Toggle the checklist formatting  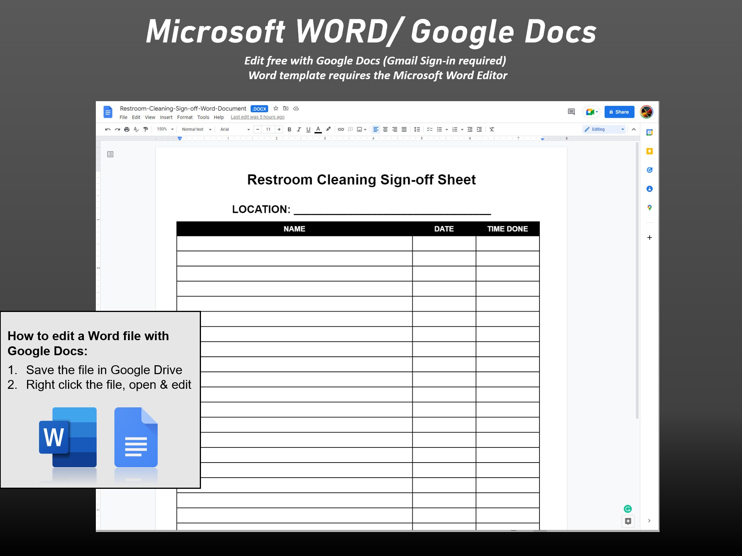(x=430, y=129)
